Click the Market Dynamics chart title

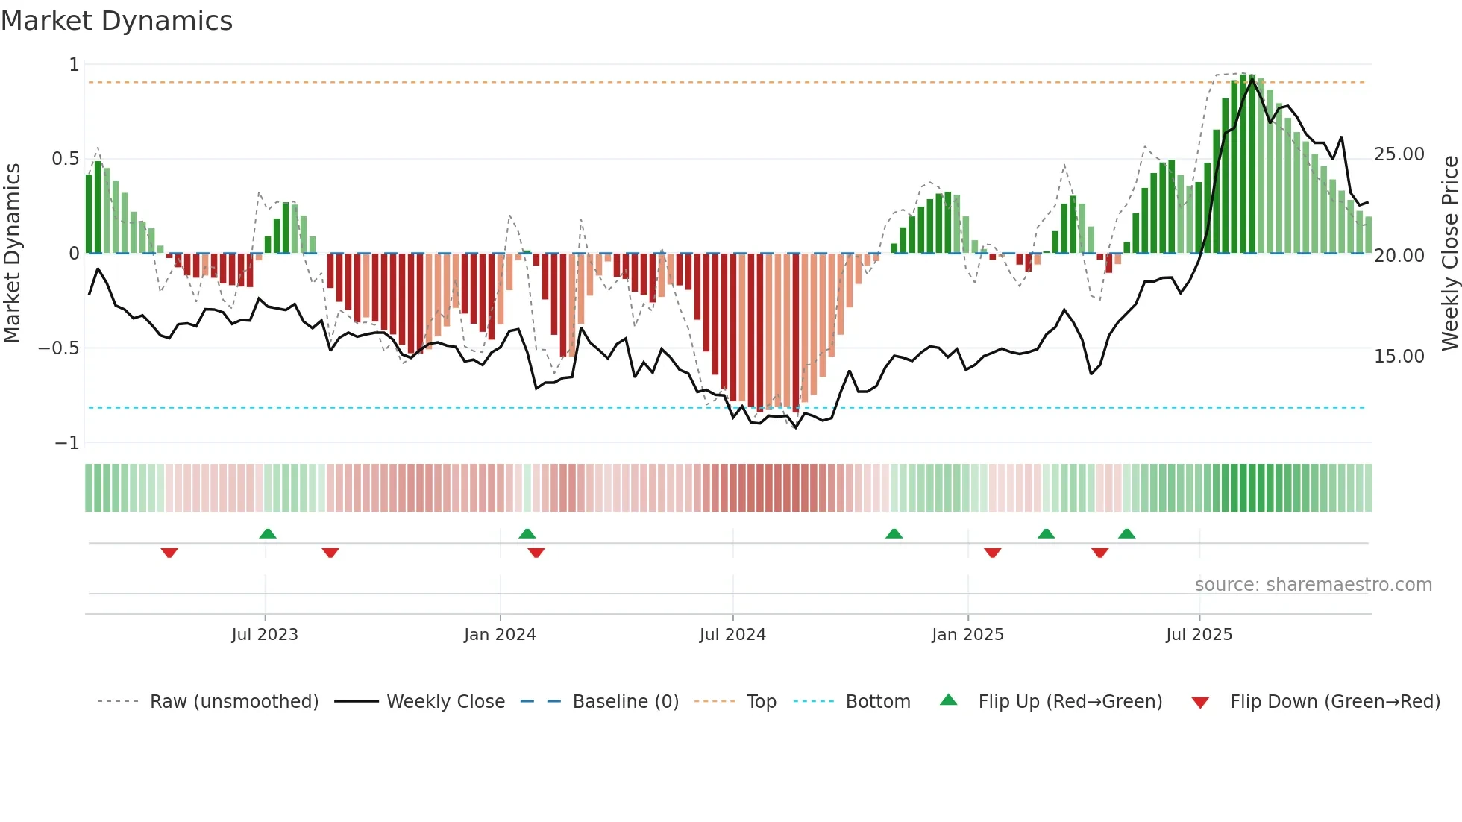click(x=117, y=21)
